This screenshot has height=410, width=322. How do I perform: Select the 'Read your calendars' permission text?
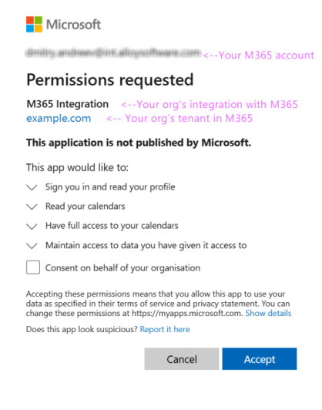pyautogui.click(x=86, y=207)
